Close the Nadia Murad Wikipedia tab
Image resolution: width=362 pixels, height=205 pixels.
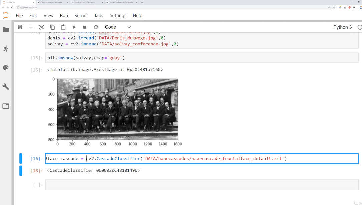103,2
